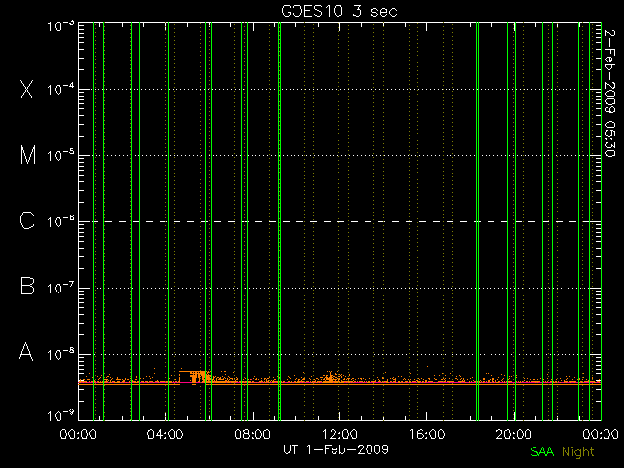The height and width of the screenshot is (468, 624).
Task: Click the 'UT 1-Feb-2009' axis caption
Action: click(335, 449)
